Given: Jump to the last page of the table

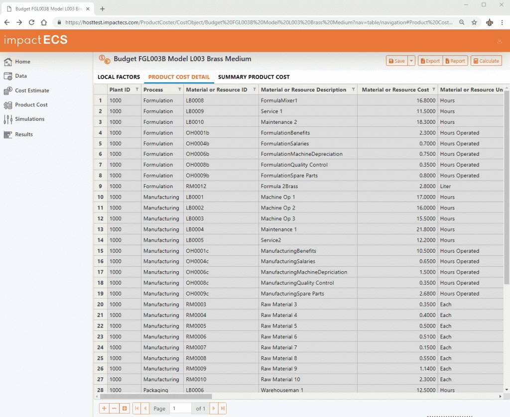Looking at the screenshot, I should pos(223,408).
